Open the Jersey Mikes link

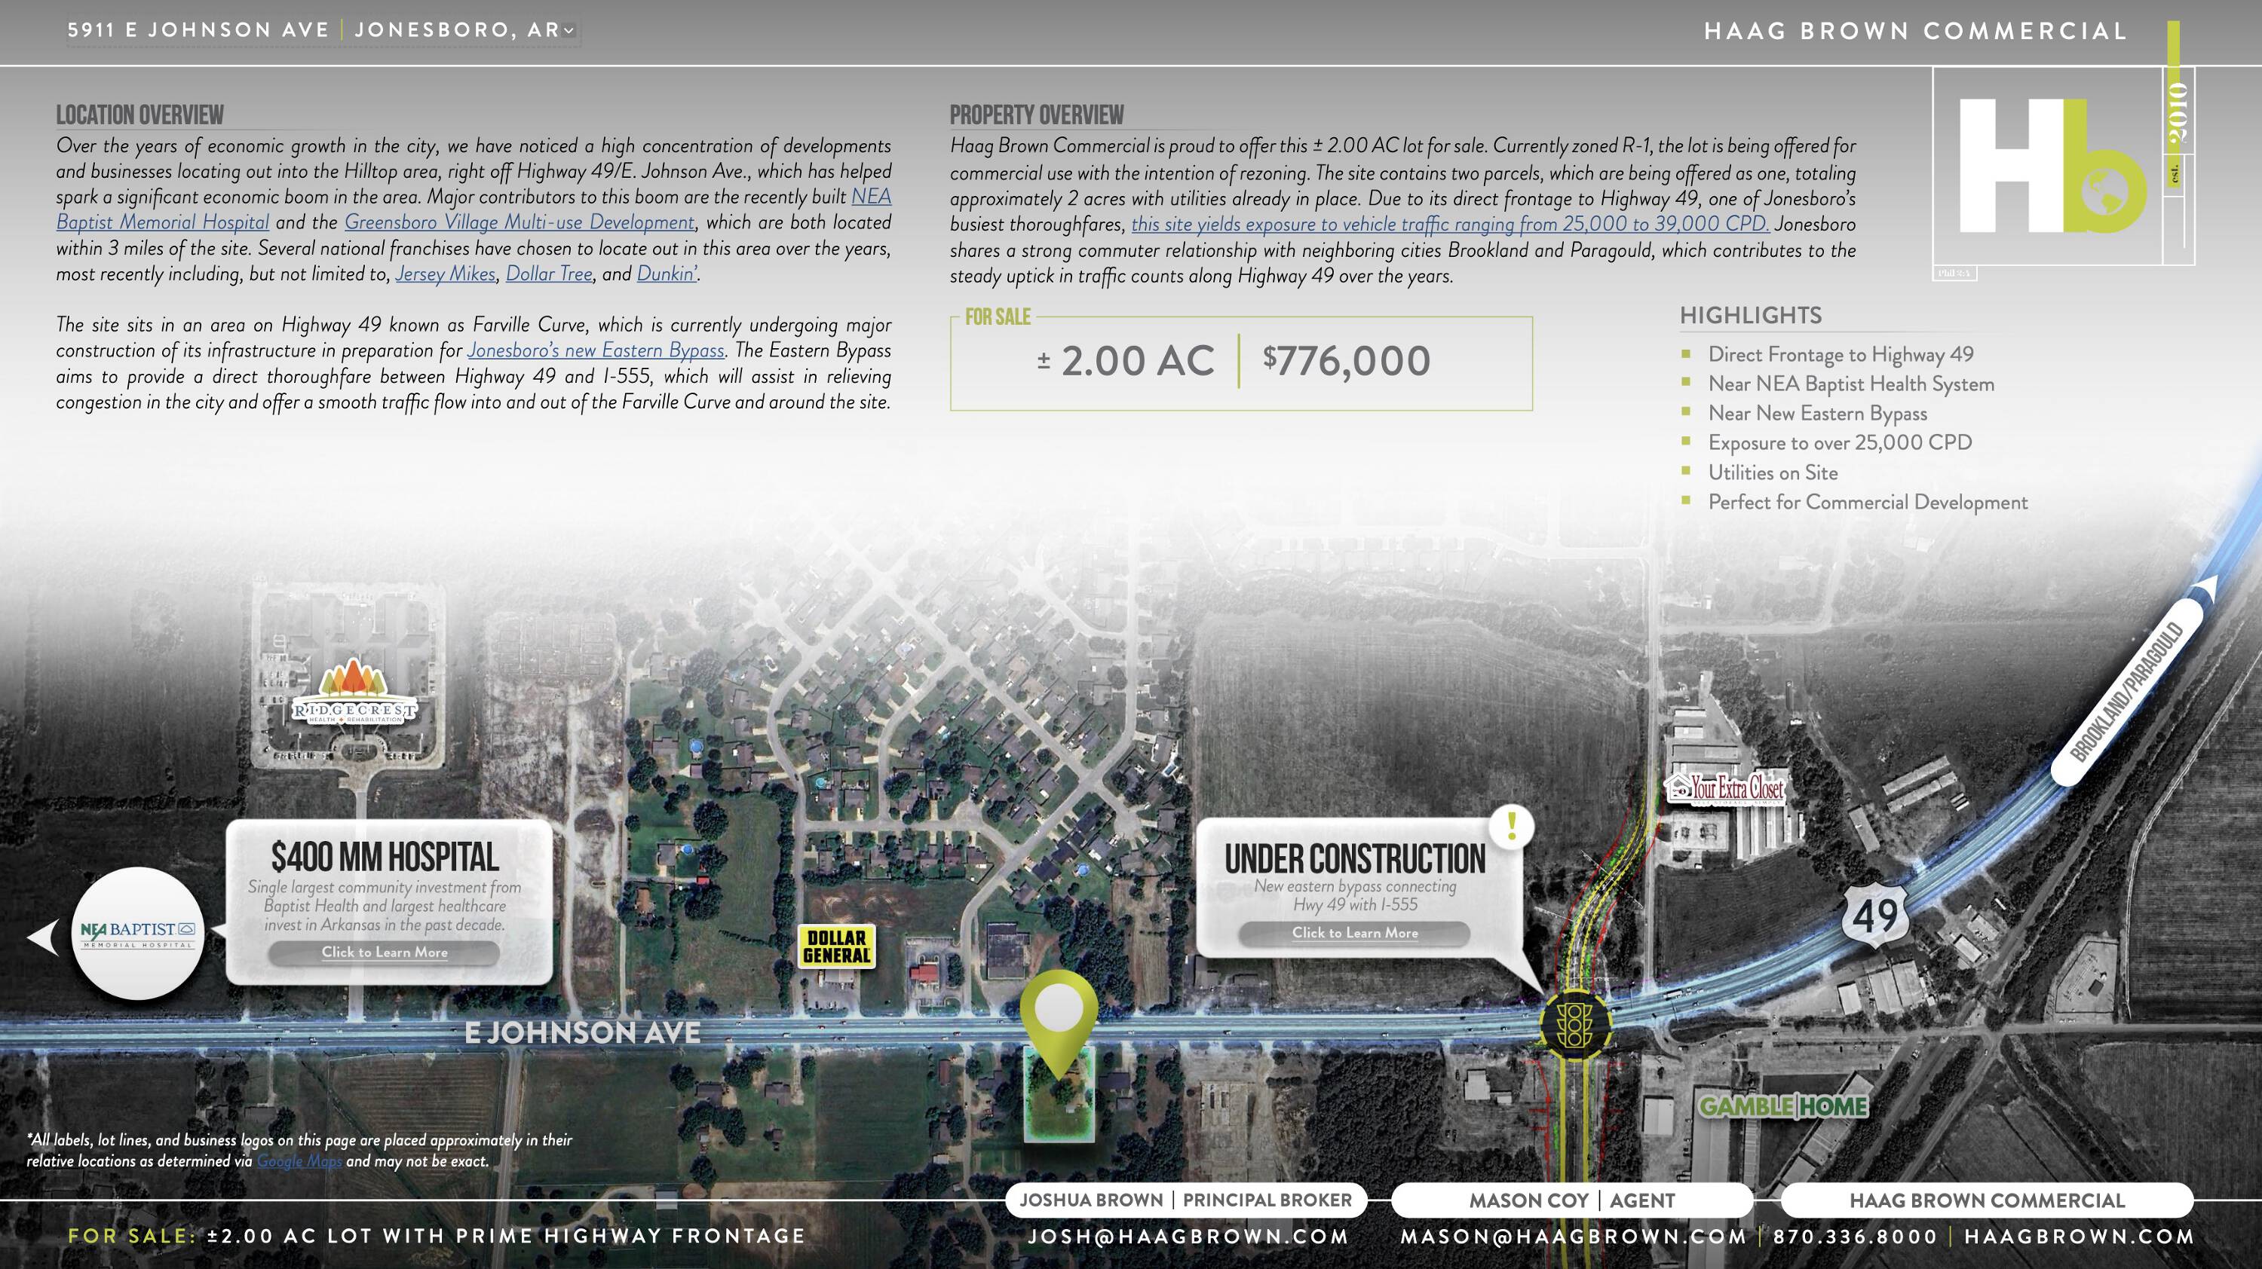pos(445,274)
